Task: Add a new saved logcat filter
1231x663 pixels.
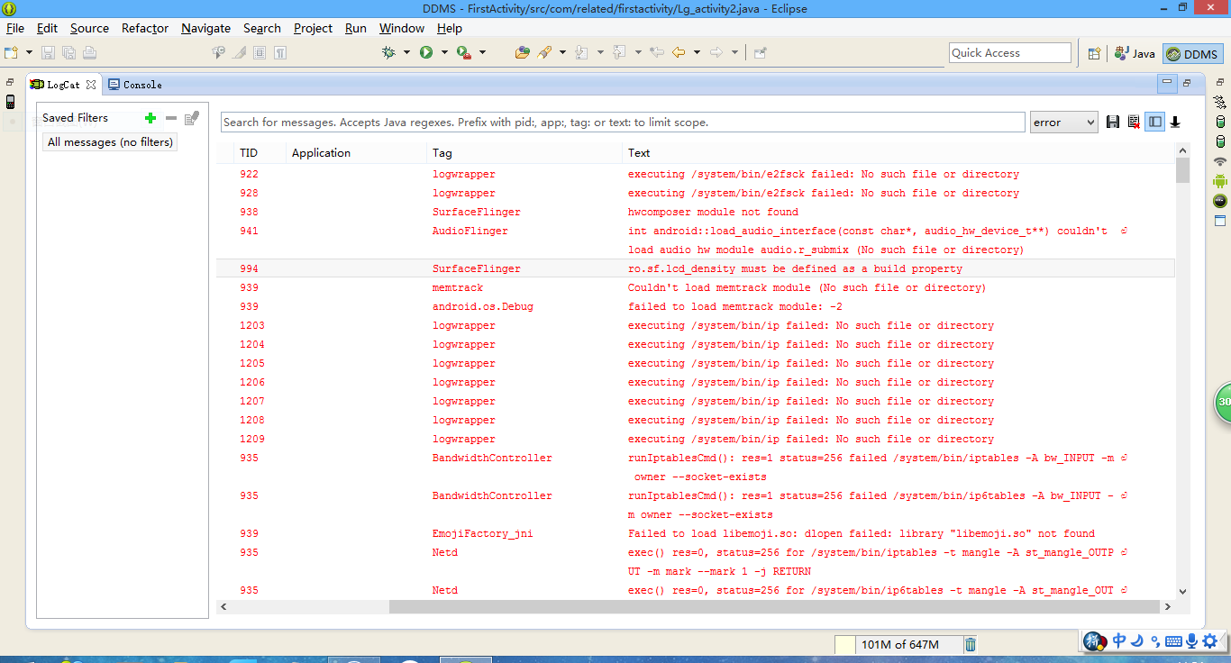Action: pyautogui.click(x=150, y=118)
